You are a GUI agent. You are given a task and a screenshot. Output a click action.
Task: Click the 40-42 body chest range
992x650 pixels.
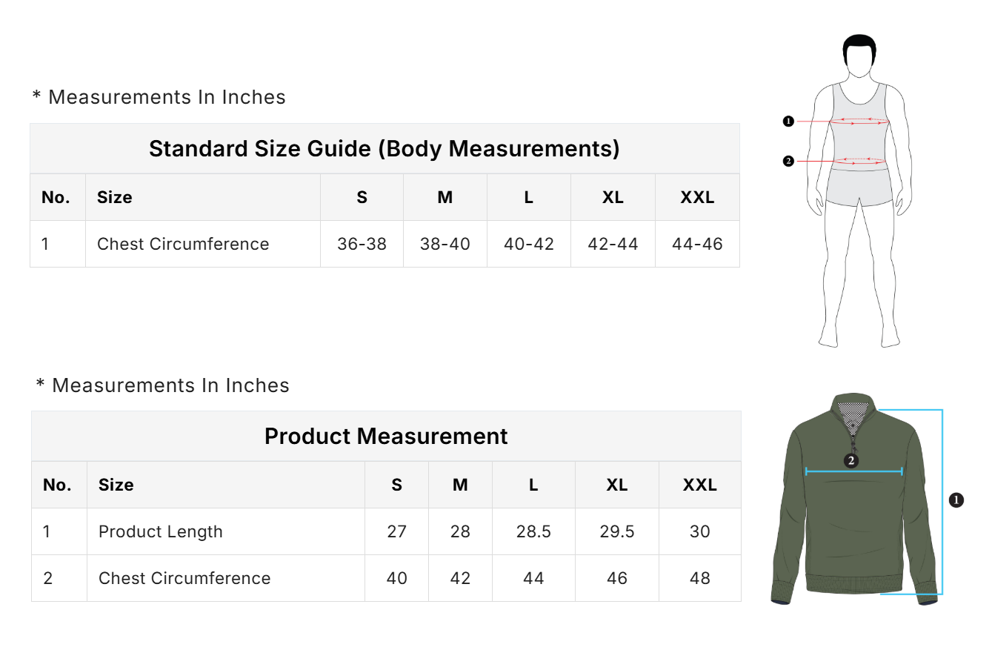coord(529,244)
